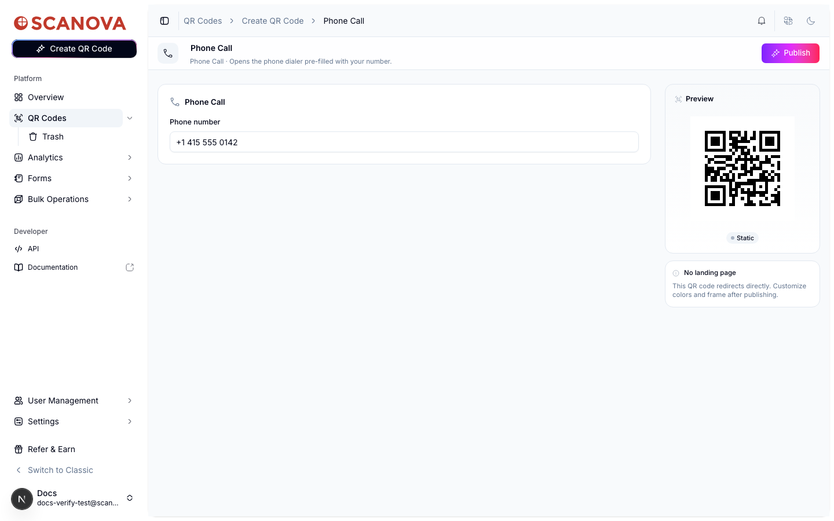Click the 'No landing page' heading

point(710,273)
